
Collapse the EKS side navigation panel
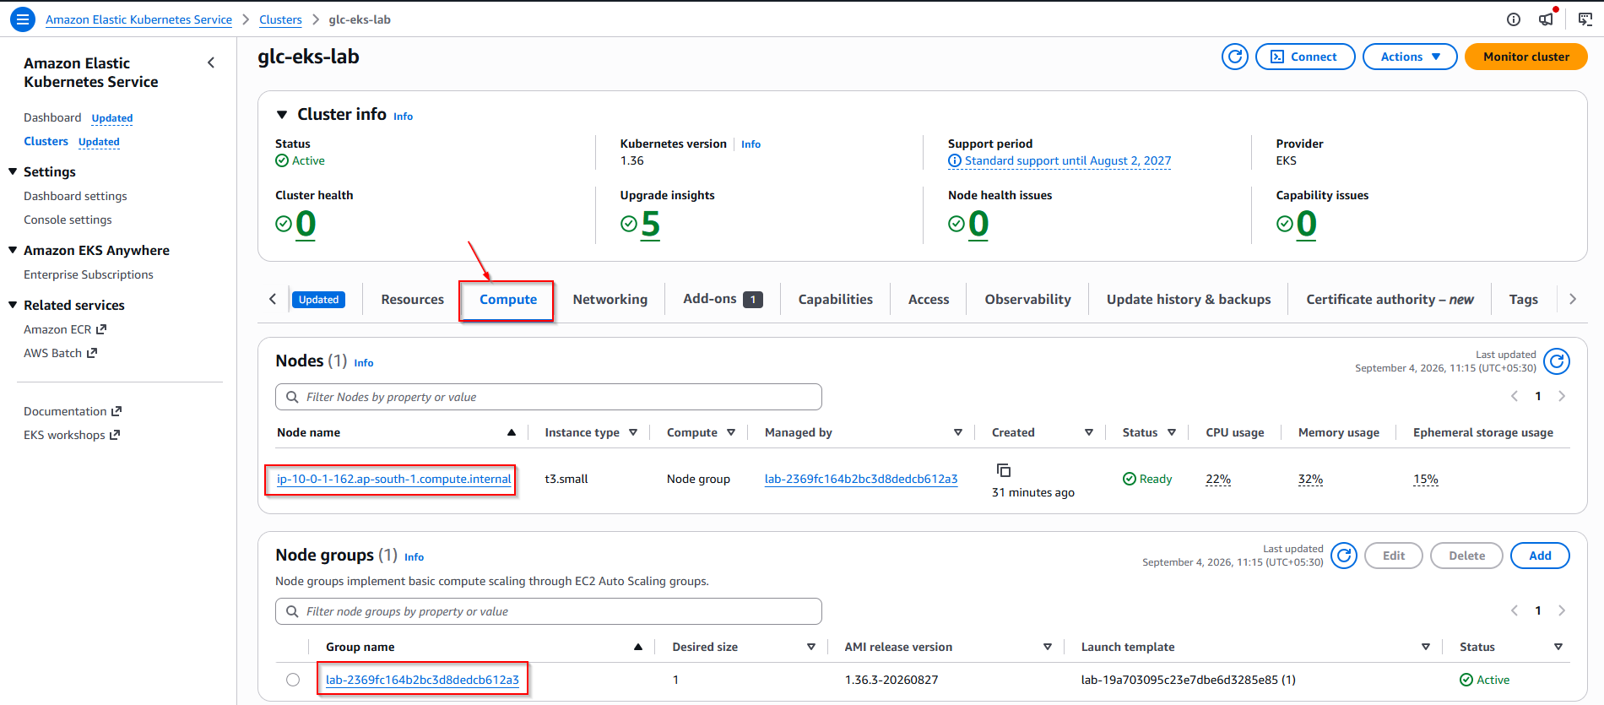[x=211, y=62]
